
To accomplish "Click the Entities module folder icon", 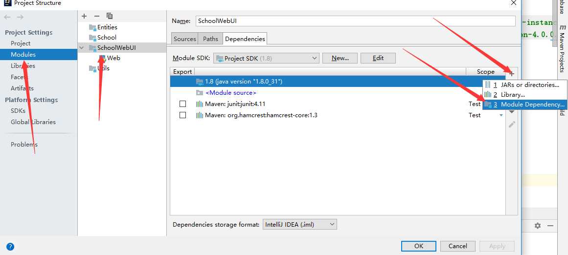I will click(92, 27).
